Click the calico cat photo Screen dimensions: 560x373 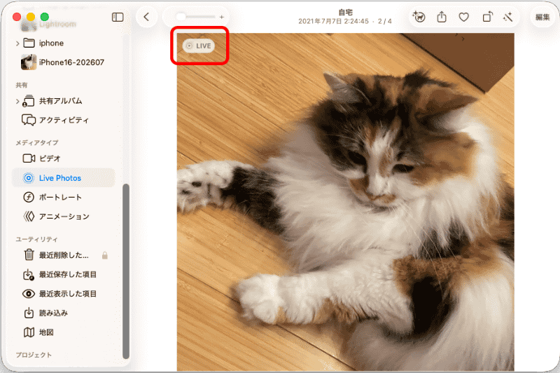coord(345,202)
